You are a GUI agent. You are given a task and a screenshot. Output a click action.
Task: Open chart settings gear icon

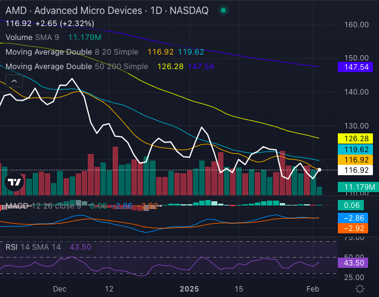tap(360, 289)
